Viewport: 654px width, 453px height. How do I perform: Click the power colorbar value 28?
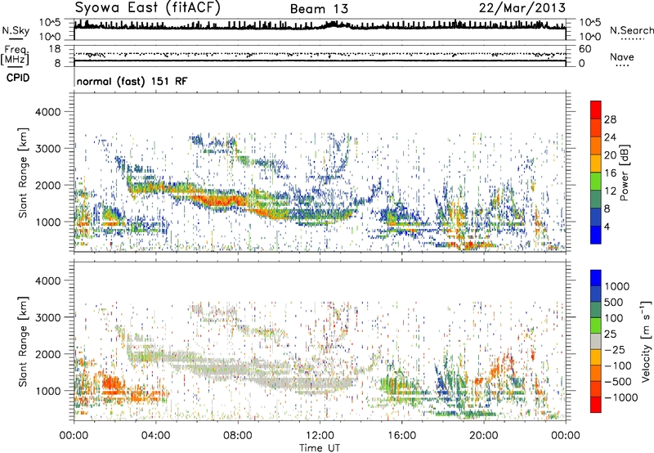coord(610,119)
